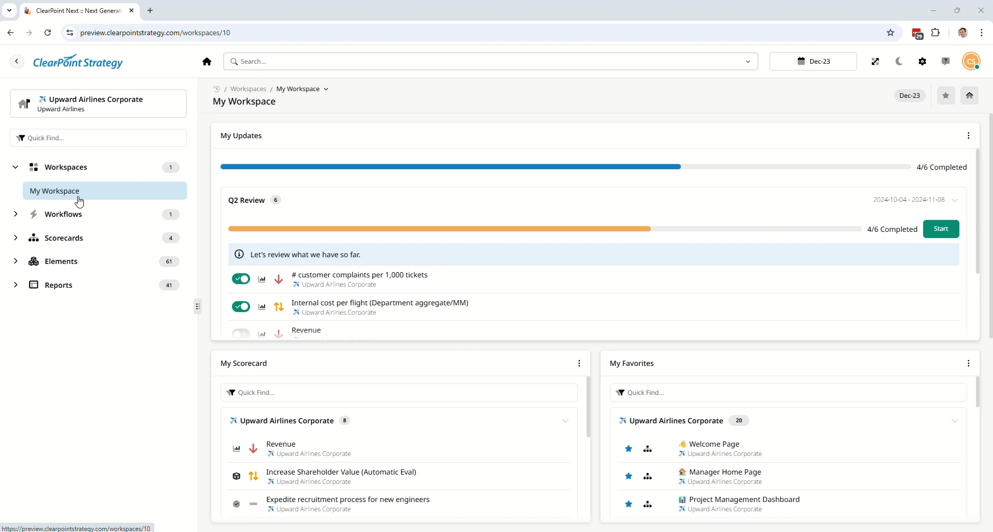Open My Updates three-dot options menu
The image size is (993, 532).
968,136
